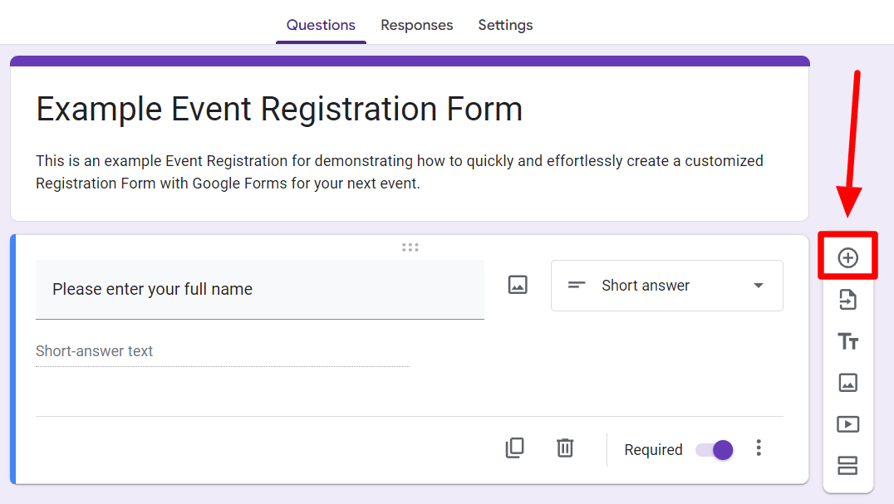Delete the question with trash icon
Viewport: 894px width, 504px height.
click(x=565, y=448)
